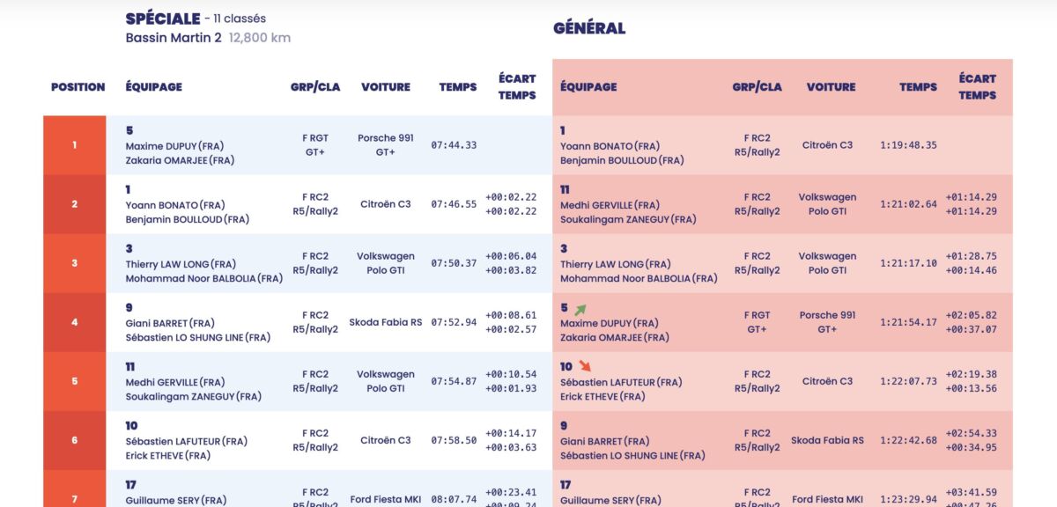This screenshot has height=507, width=1057.
Task: Click the TEMPS header in the Spéciale table
Action: pyautogui.click(x=458, y=87)
